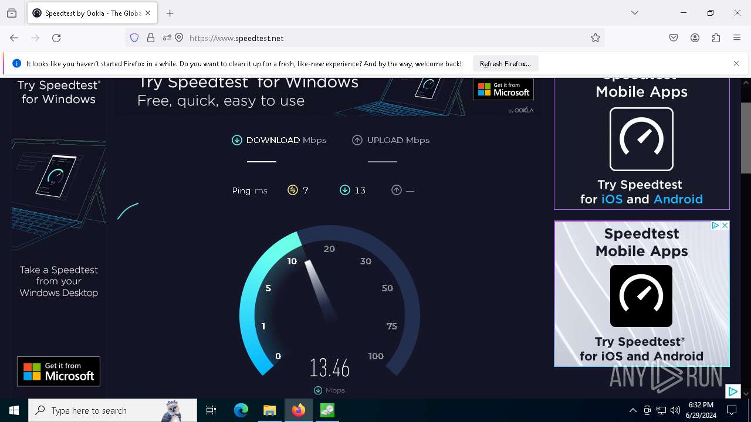
Task: Close the lower mobile apps ad
Action: tap(725, 226)
